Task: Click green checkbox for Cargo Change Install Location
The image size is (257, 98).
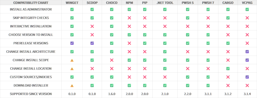Action: (x=228, y=68)
